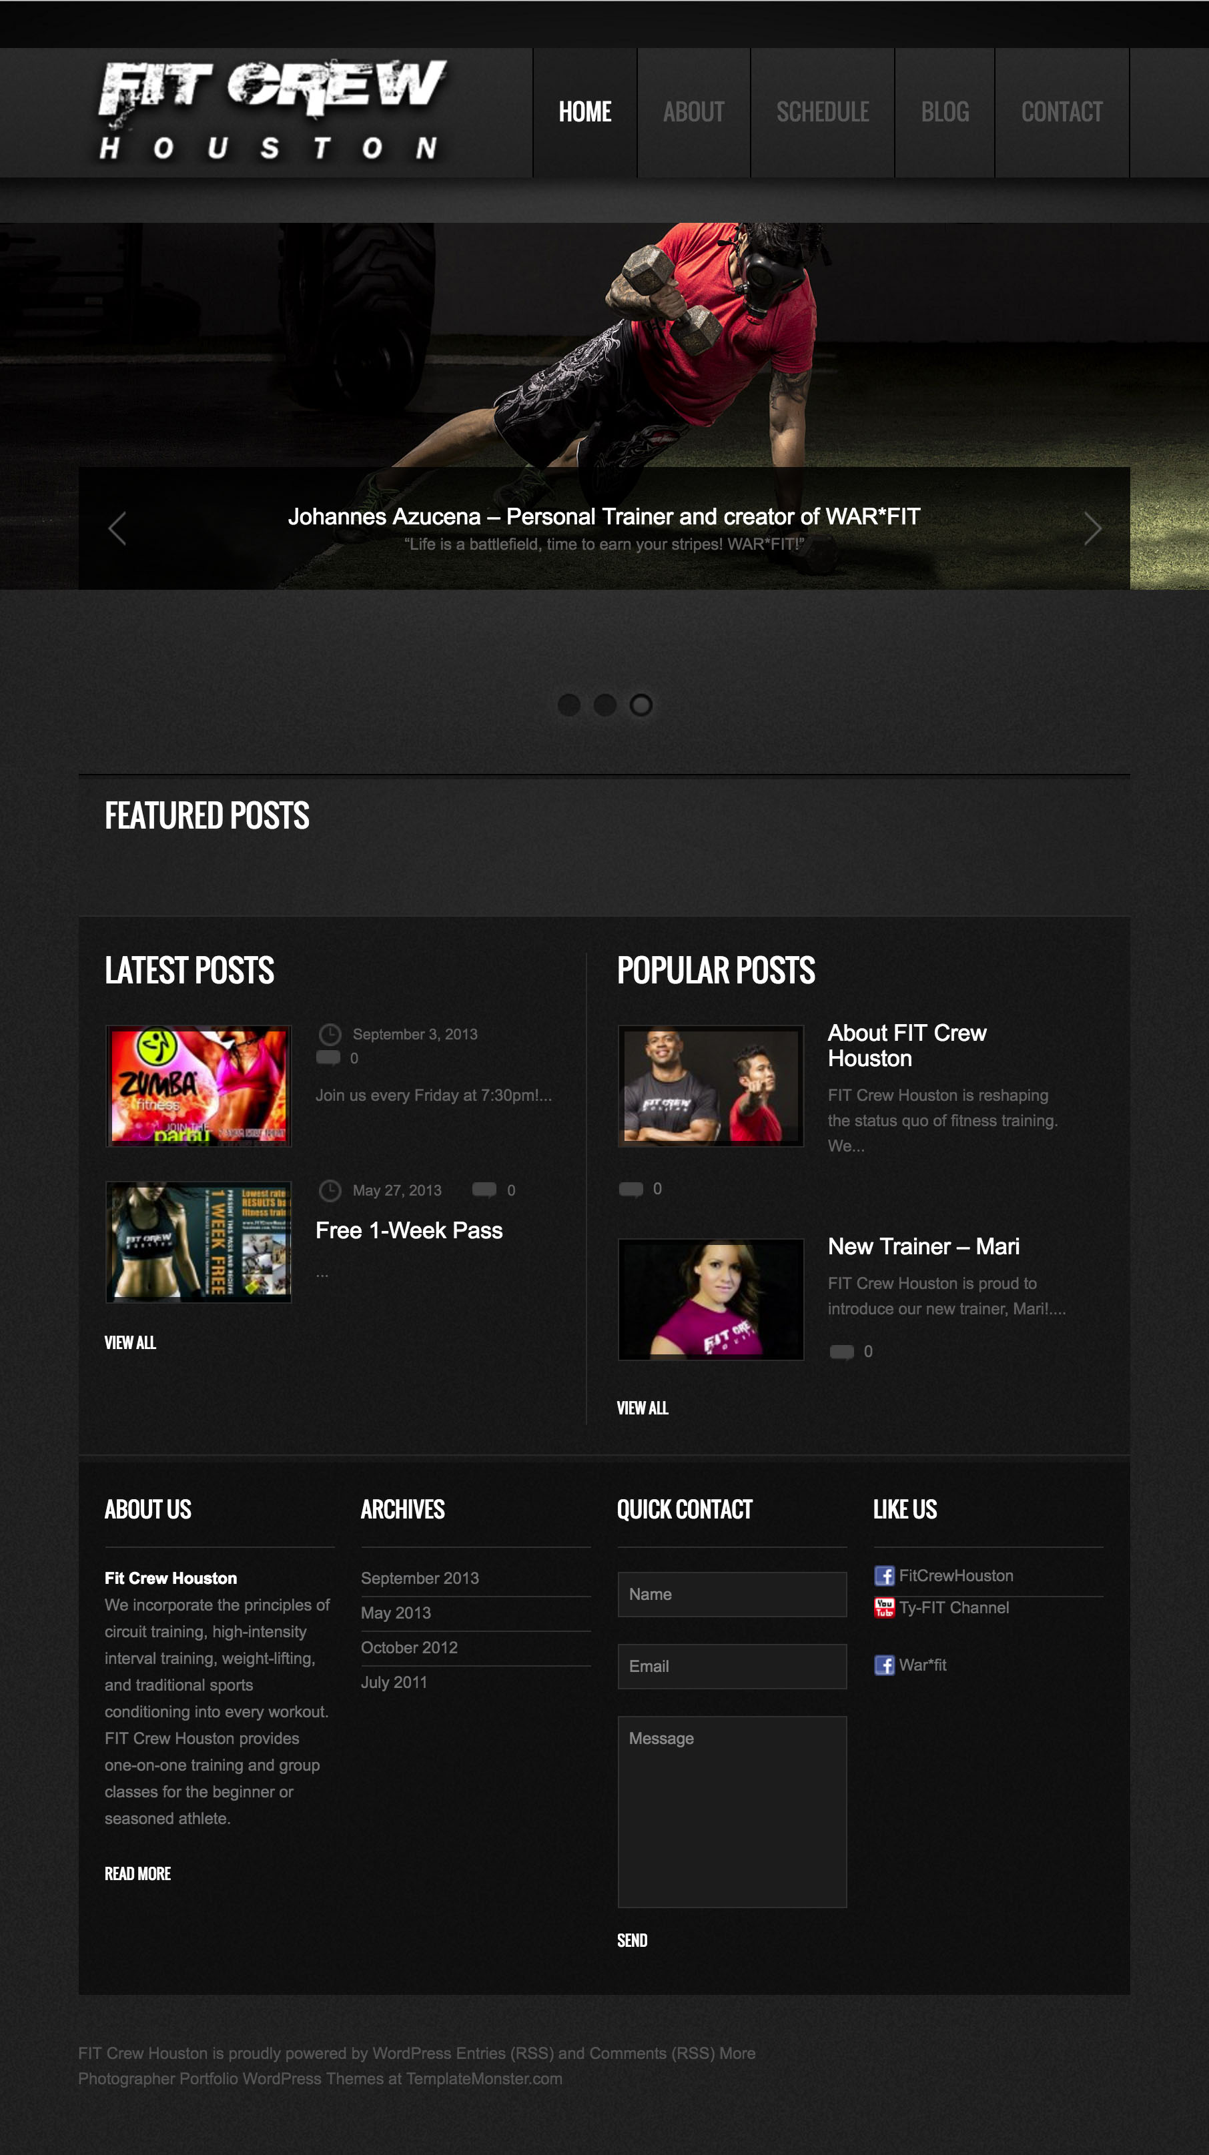Open the About menu item
This screenshot has height=2155, width=1209.
coord(694,112)
